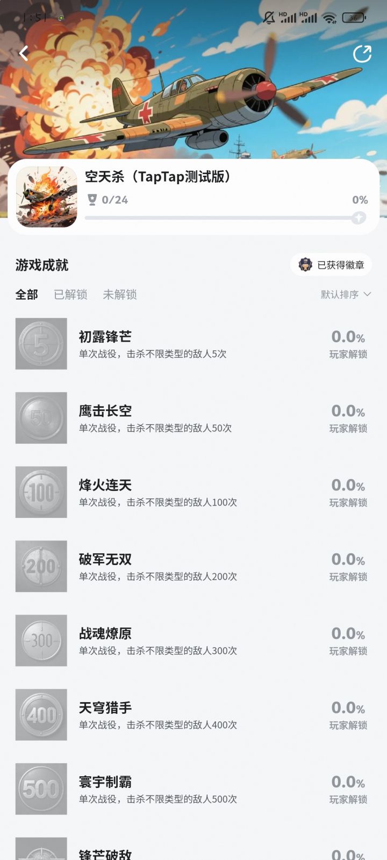387x860 pixels.
Task: Open the 初露锋芒 achievement title
Action: click(105, 337)
